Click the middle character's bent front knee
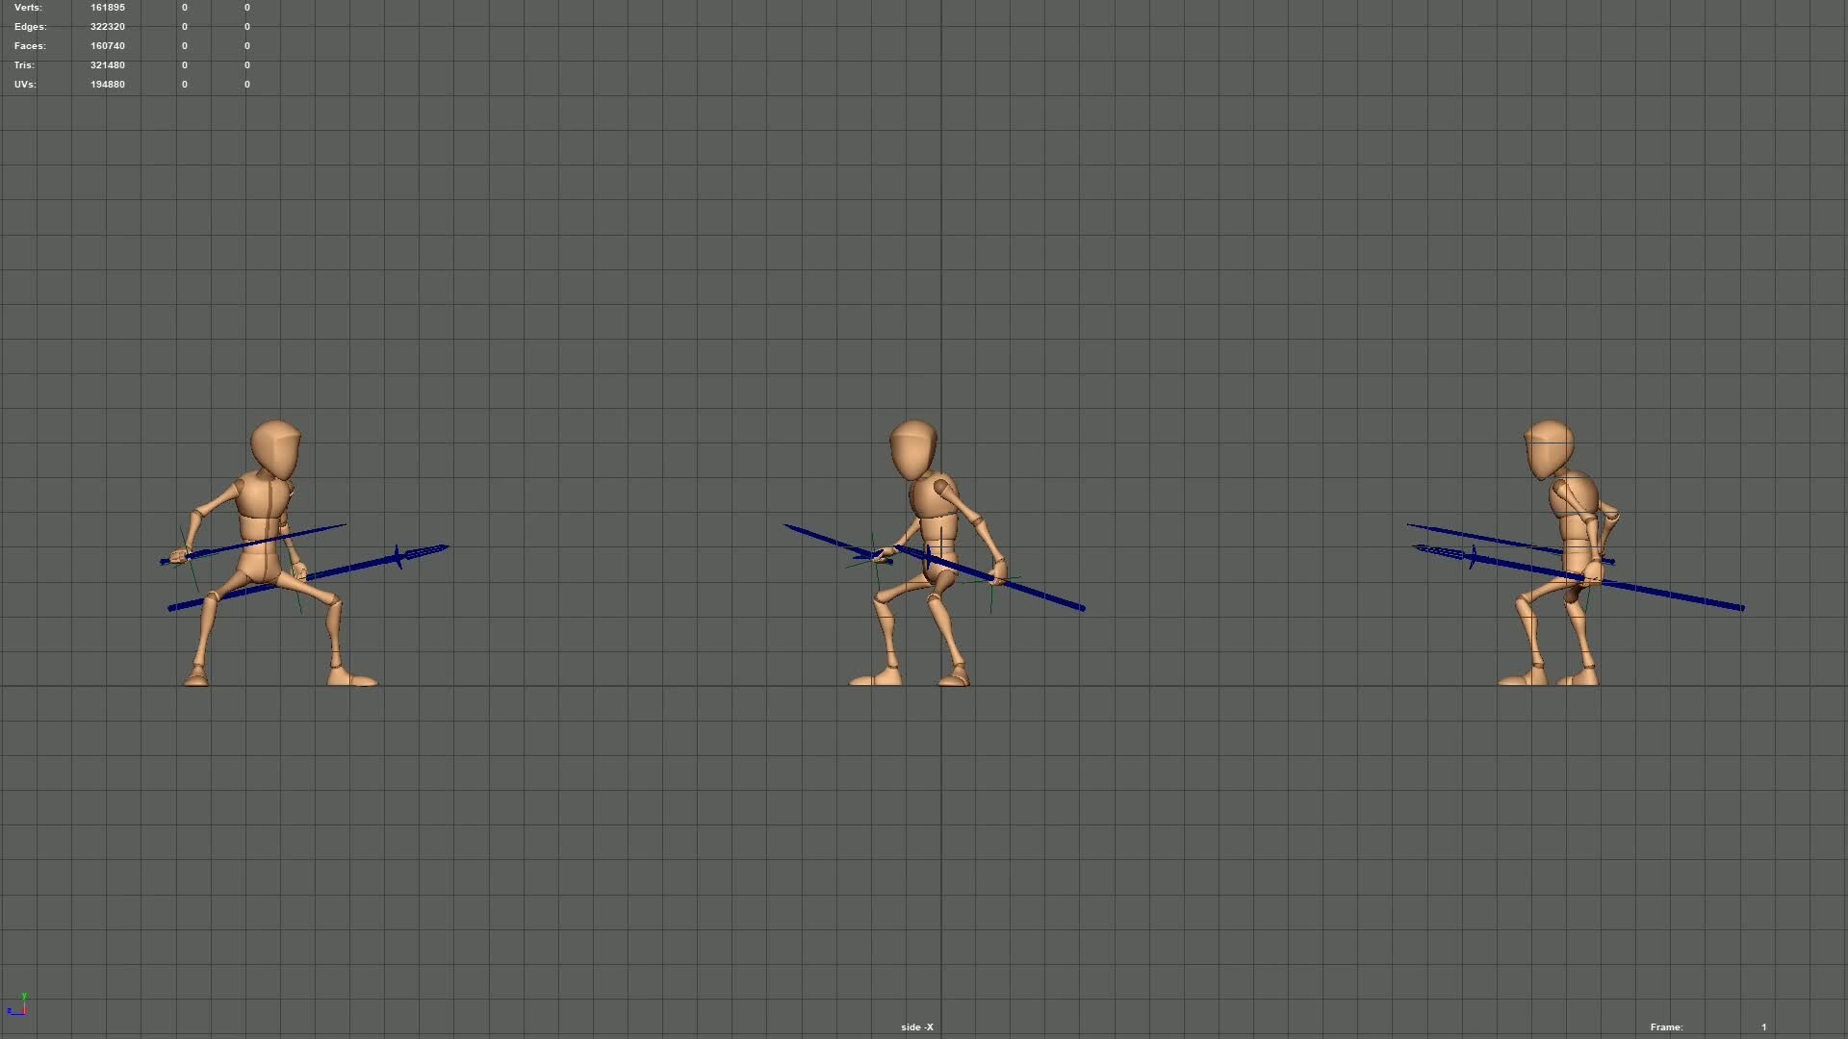1848x1039 pixels. [x=878, y=598]
